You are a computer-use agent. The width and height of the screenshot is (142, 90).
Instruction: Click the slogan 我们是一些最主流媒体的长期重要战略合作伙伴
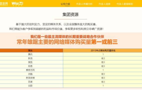(67, 37)
